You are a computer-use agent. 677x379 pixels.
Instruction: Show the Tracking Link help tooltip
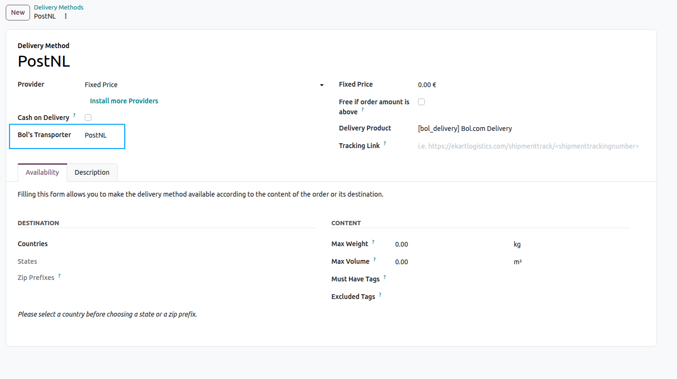click(x=385, y=143)
